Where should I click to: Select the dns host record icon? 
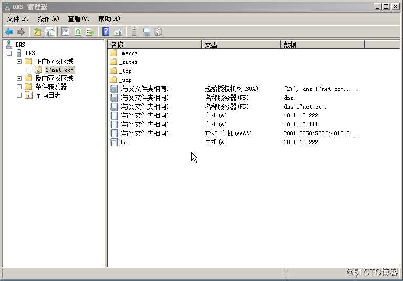(x=114, y=142)
